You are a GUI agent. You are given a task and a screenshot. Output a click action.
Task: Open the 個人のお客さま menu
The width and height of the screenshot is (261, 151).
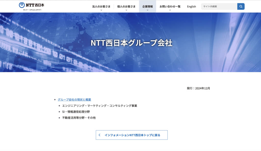coord(126,6)
